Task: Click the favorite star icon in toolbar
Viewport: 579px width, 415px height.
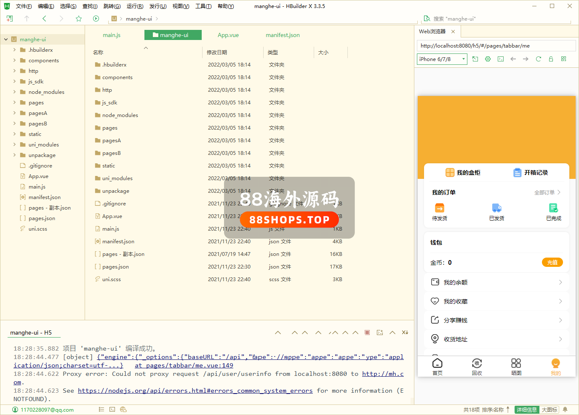Action: [79, 19]
